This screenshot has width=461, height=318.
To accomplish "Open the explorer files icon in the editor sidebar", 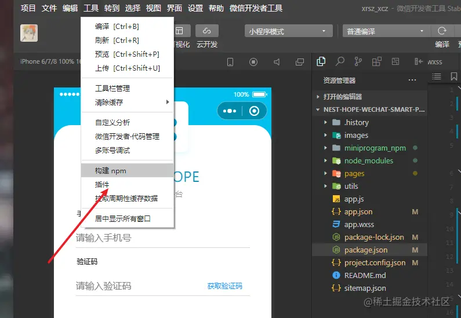I will [x=321, y=61].
